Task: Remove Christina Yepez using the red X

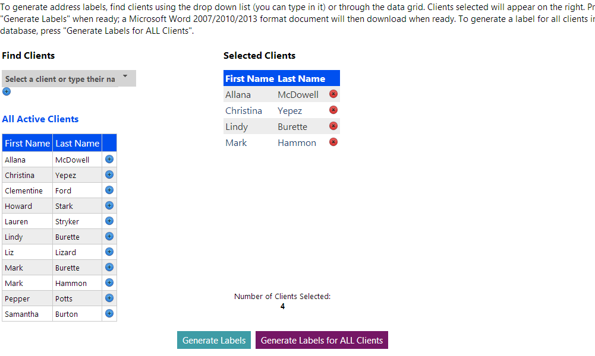Action: point(333,110)
